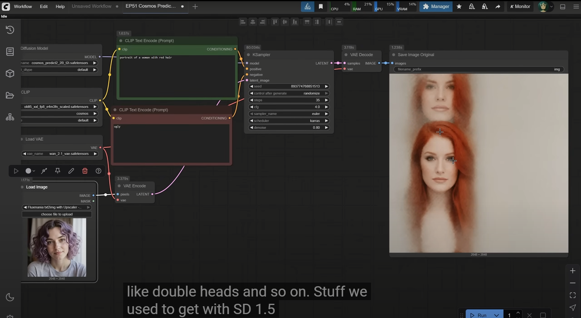Click the help question mark icon

tap(98, 171)
